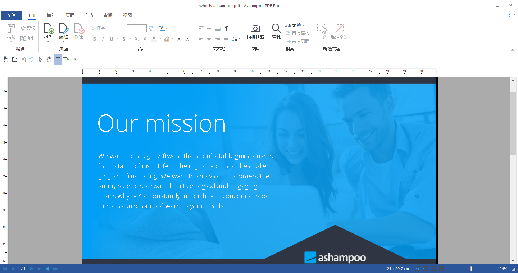The width and height of the screenshot is (518, 273).
Task: Toggle subscript formatting
Action: pos(137,39)
